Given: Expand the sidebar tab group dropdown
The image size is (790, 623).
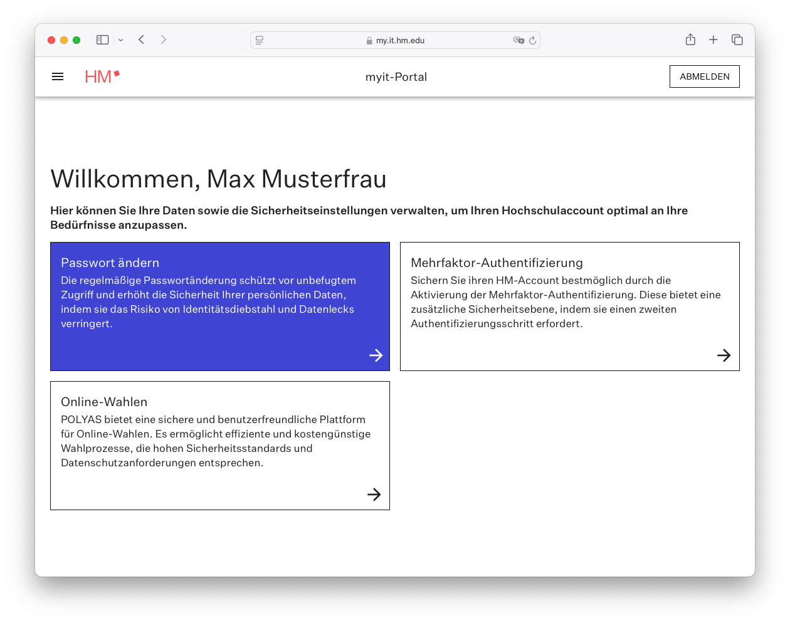Looking at the screenshot, I should coord(121,40).
